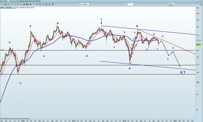
Task: Select the diagonal line drawing tool
Action: point(12,5)
